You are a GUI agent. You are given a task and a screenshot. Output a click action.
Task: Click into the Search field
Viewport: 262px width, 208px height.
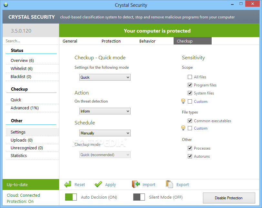pyautogui.click(x=31, y=41)
